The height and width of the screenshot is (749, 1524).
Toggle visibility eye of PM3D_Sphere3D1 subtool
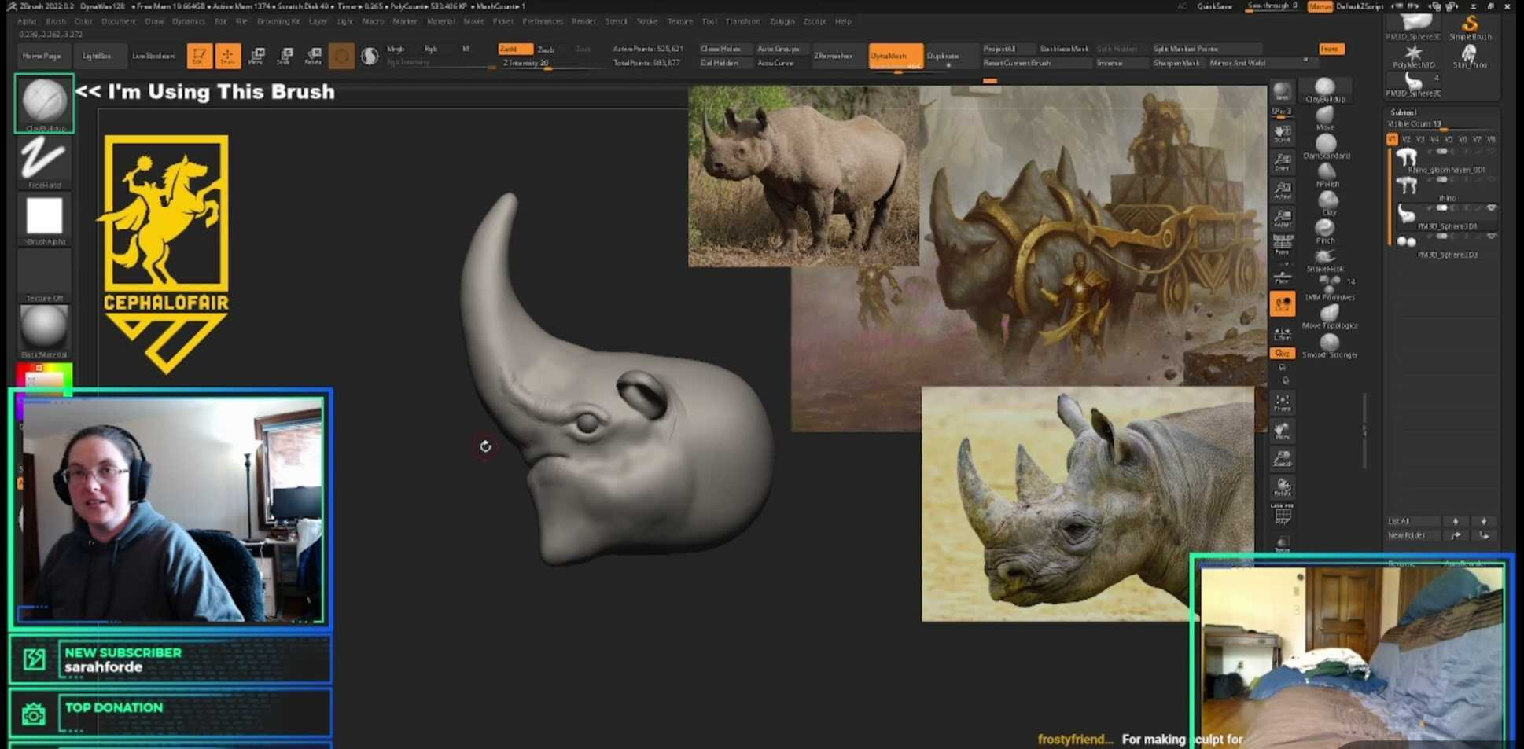pos(1491,208)
